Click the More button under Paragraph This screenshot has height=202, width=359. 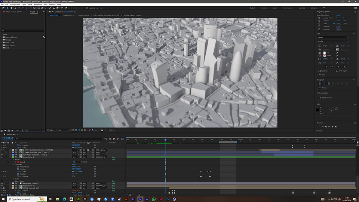click(x=323, y=88)
